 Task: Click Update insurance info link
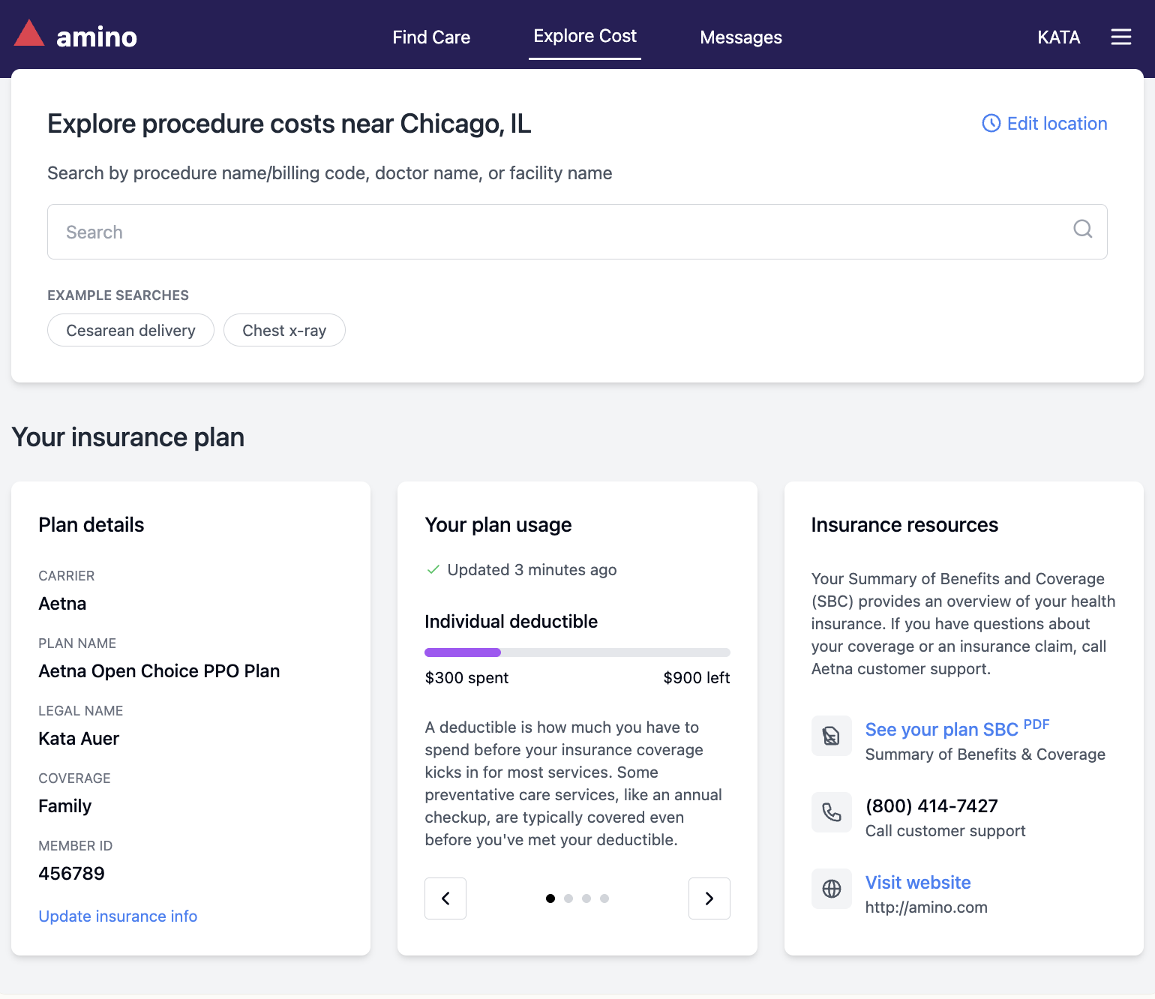[x=118, y=916]
